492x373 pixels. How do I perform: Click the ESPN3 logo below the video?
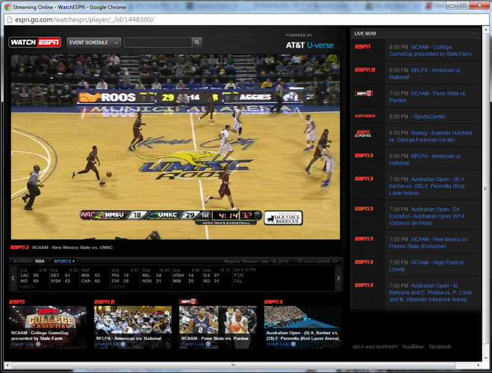(x=20, y=247)
